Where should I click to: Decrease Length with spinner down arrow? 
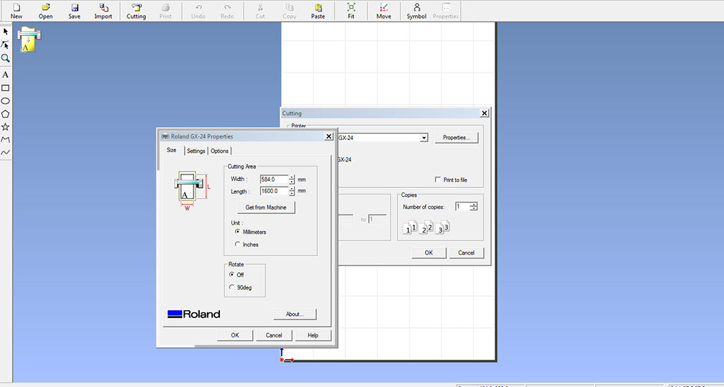click(x=292, y=193)
